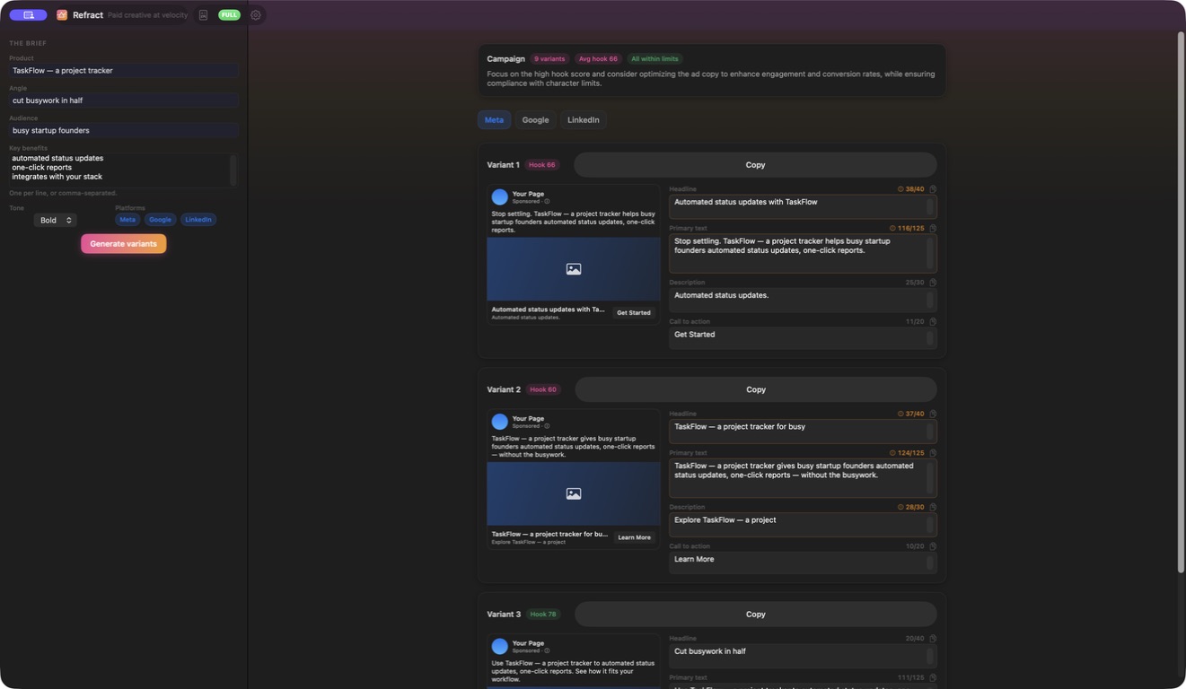Click Generate variants button
1186x689 pixels.
123,244
